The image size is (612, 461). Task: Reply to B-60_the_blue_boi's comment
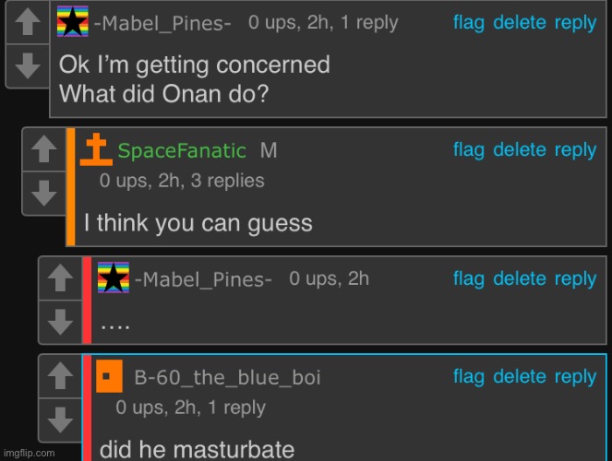point(575,376)
